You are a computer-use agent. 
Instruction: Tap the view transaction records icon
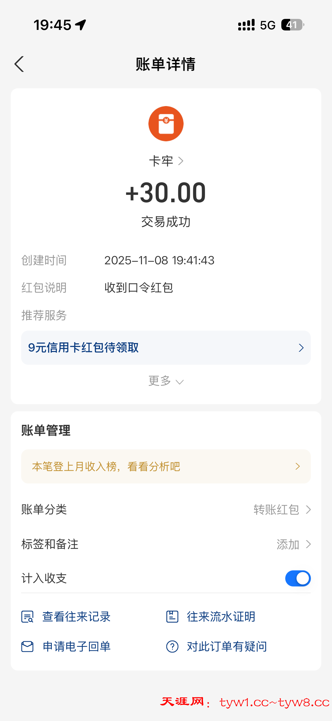pos(27,617)
